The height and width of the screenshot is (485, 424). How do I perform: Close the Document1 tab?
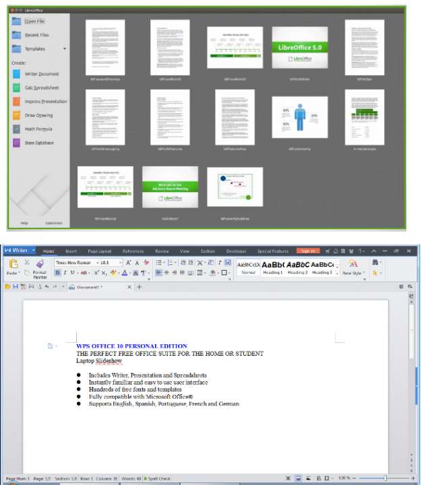(x=129, y=287)
